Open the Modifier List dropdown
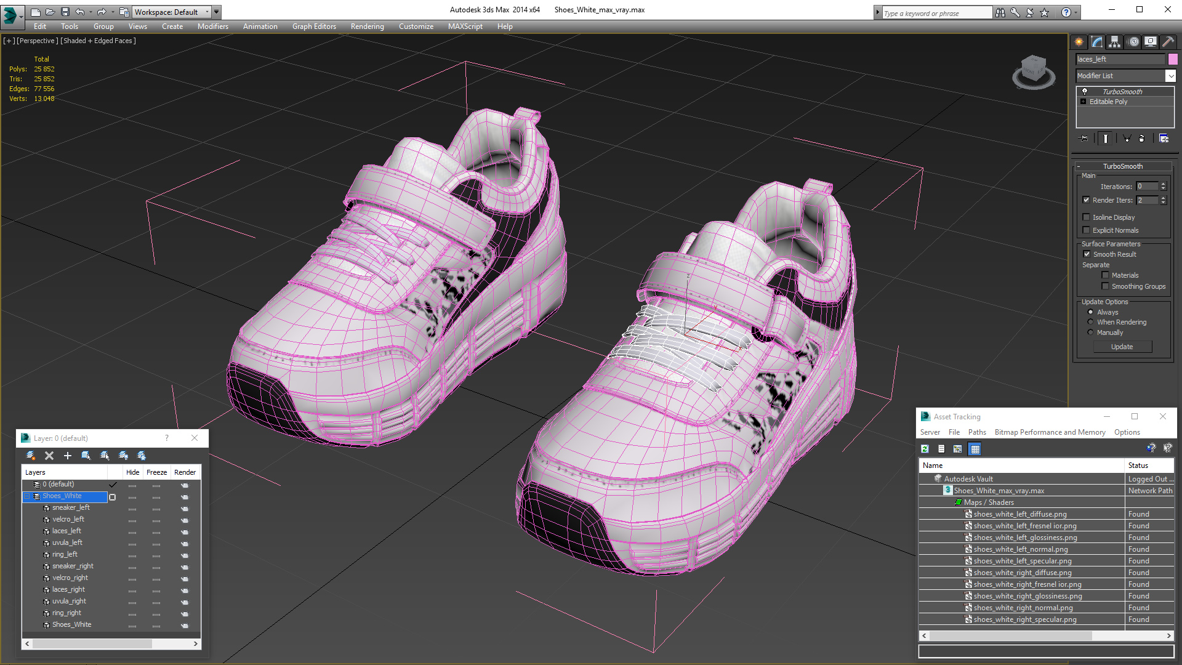 [1170, 76]
